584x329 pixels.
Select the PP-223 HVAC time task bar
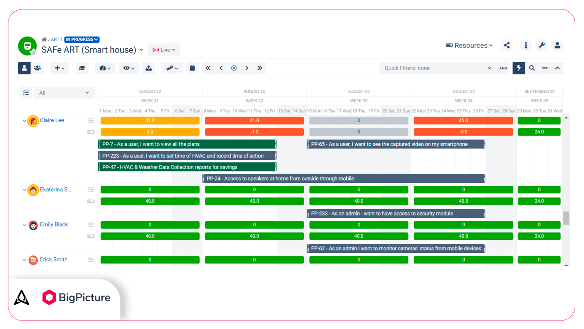click(187, 156)
